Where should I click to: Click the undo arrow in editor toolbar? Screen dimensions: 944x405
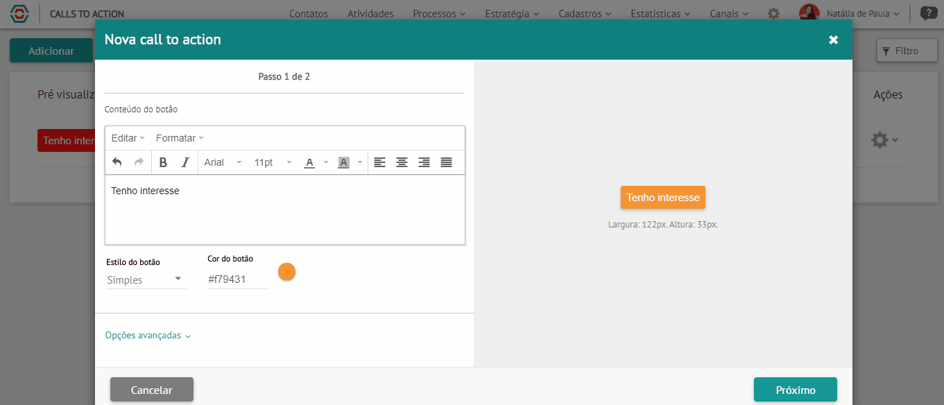(117, 162)
